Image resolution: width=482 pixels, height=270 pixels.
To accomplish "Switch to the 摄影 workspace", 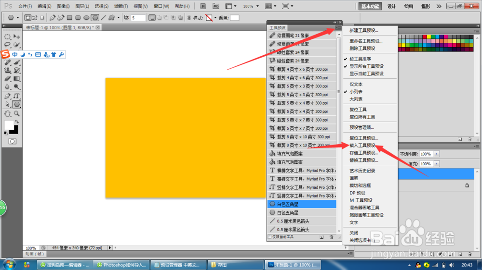I will tap(426, 6).
